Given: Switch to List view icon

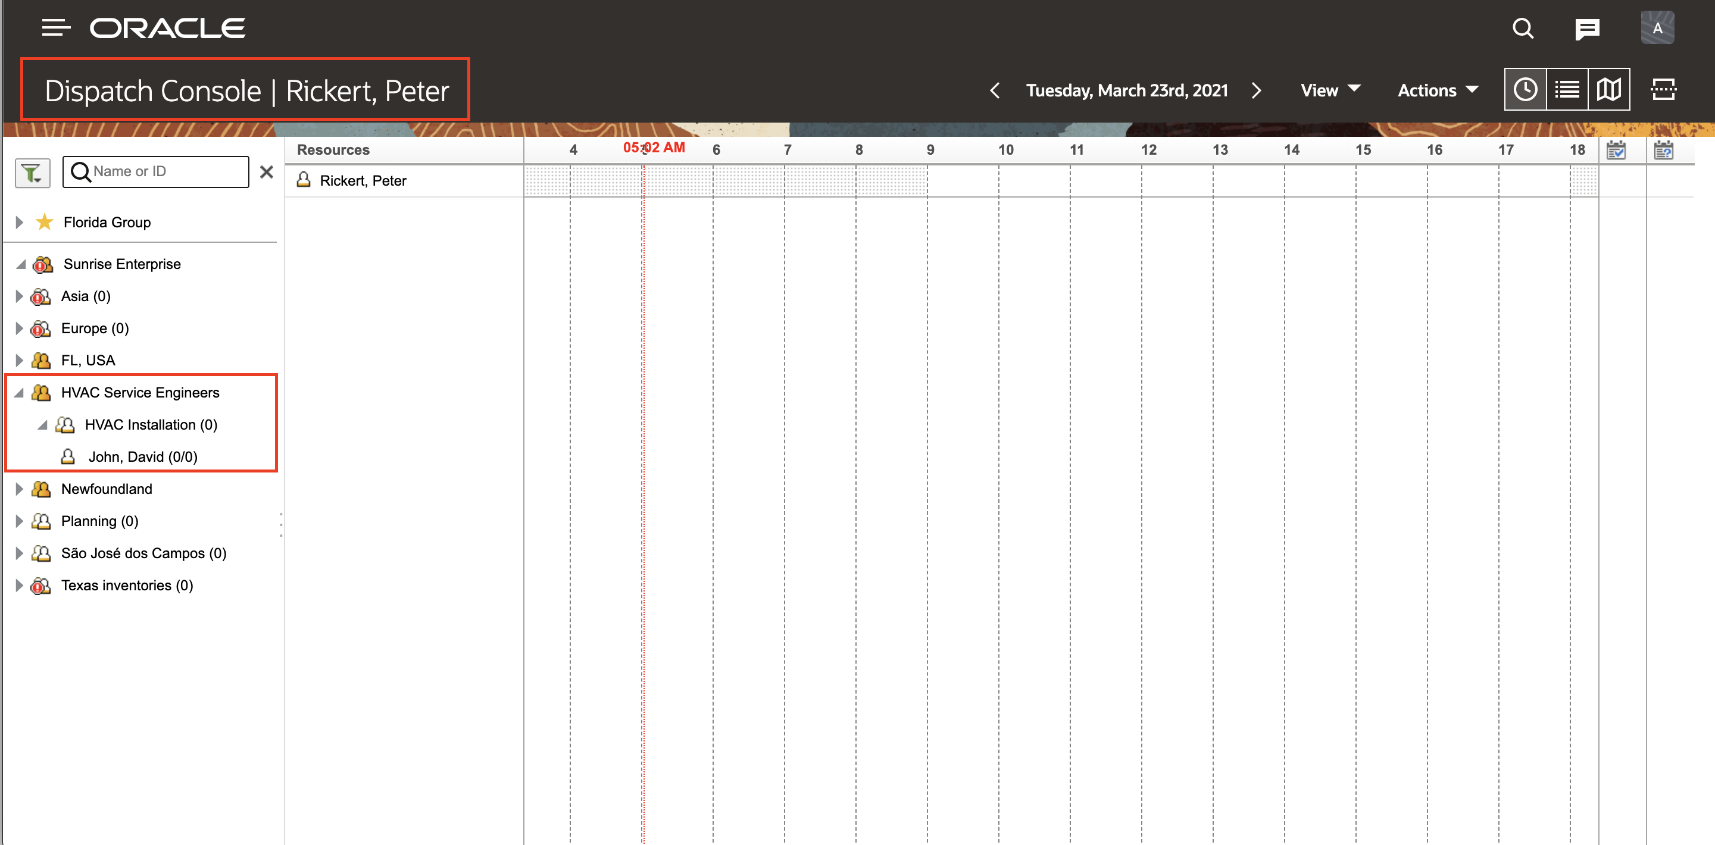Looking at the screenshot, I should 1567,90.
